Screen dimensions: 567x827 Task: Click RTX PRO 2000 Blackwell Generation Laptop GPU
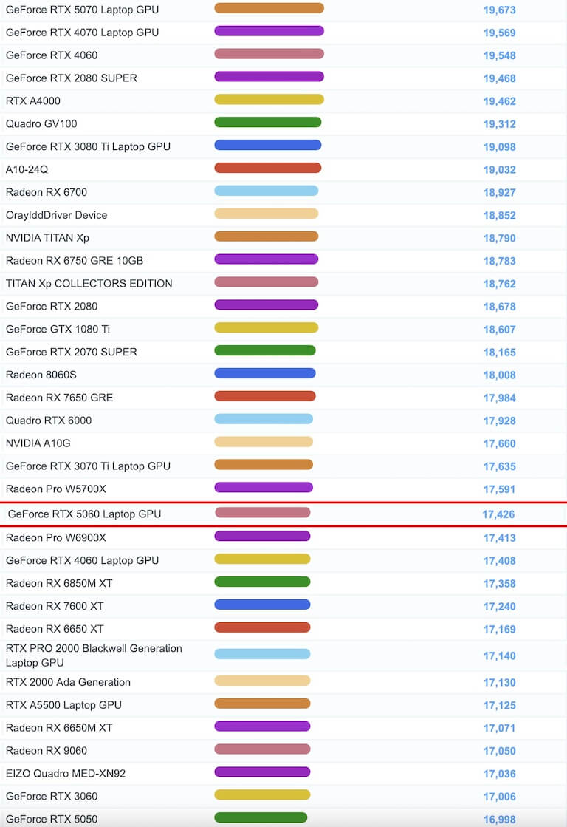click(94, 656)
